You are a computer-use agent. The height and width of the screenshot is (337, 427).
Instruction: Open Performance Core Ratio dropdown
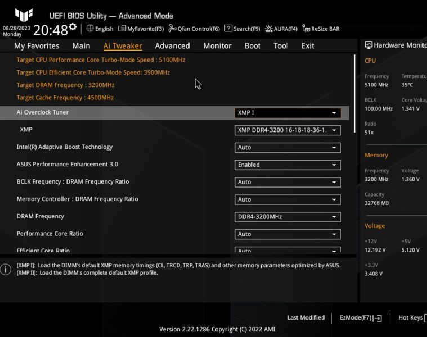[x=287, y=234]
